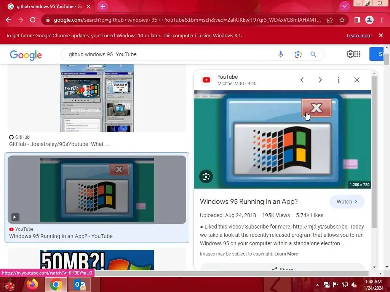Open the Windows Start button
Screen dimensions: 390x292
10,285
